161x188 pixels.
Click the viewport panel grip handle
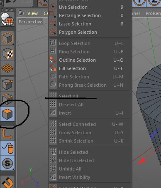(21, 13)
